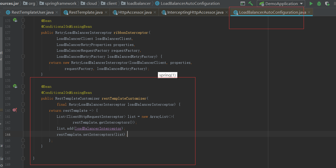Image resolution: width=336 pixels, height=168 pixels.
Task: Click 'ArrayList' on line 141
Action: click(159, 117)
